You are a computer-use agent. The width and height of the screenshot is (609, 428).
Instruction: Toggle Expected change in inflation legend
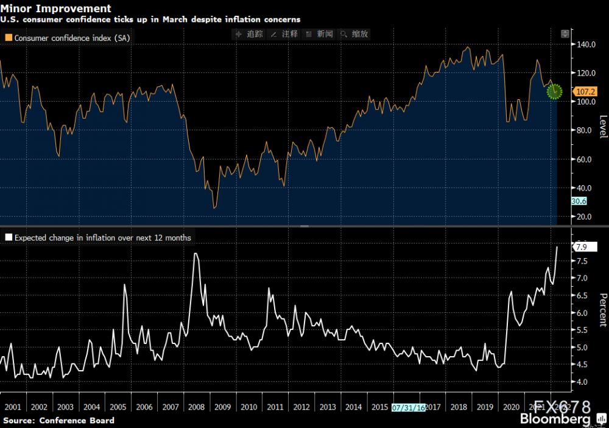pyautogui.click(x=98, y=237)
